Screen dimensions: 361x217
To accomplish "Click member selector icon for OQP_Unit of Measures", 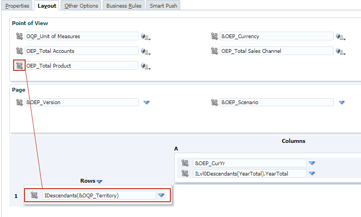I will tap(19, 36).
